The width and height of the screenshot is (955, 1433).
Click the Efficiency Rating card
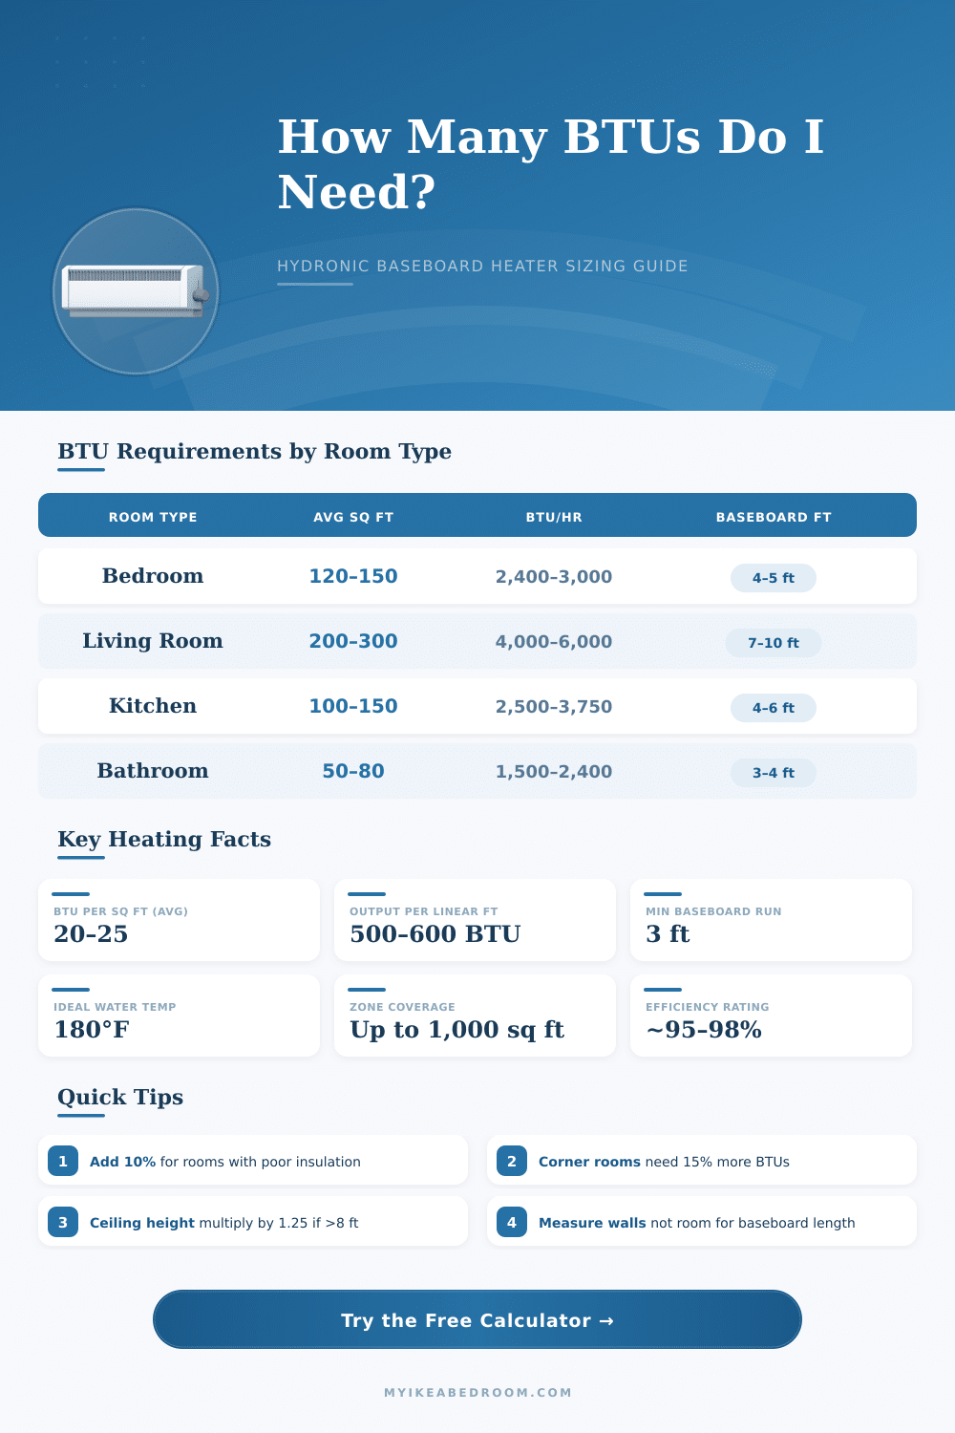pos(771,1016)
